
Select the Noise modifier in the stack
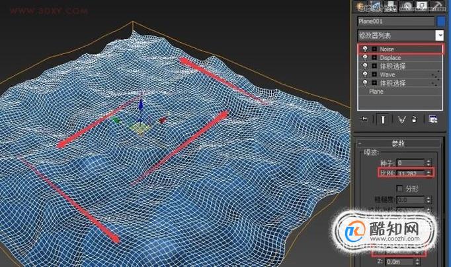[387, 49]
